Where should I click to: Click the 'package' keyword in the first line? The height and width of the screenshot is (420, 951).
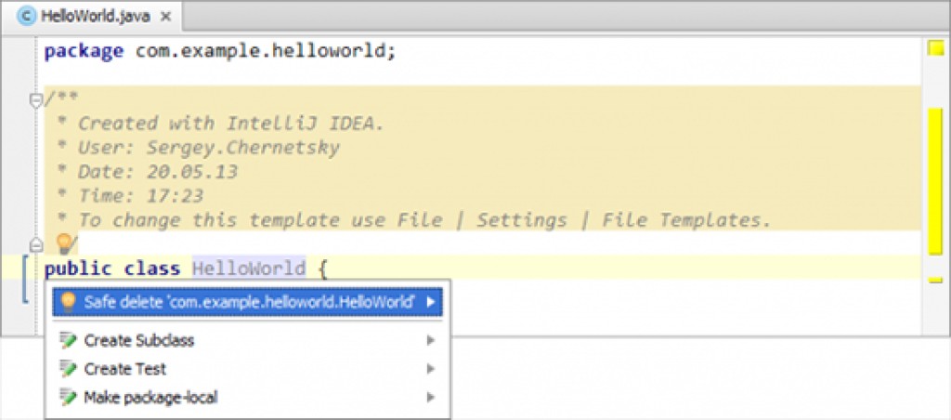84,52
